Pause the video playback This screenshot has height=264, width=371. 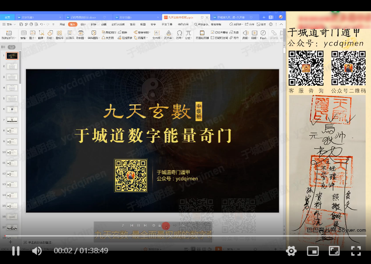point(16,251)
